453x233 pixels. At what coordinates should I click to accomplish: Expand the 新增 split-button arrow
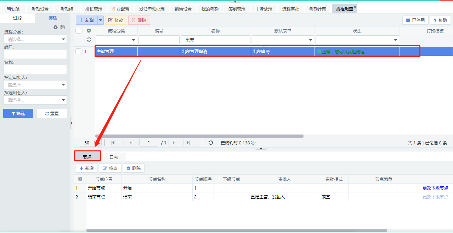(101, 20)
